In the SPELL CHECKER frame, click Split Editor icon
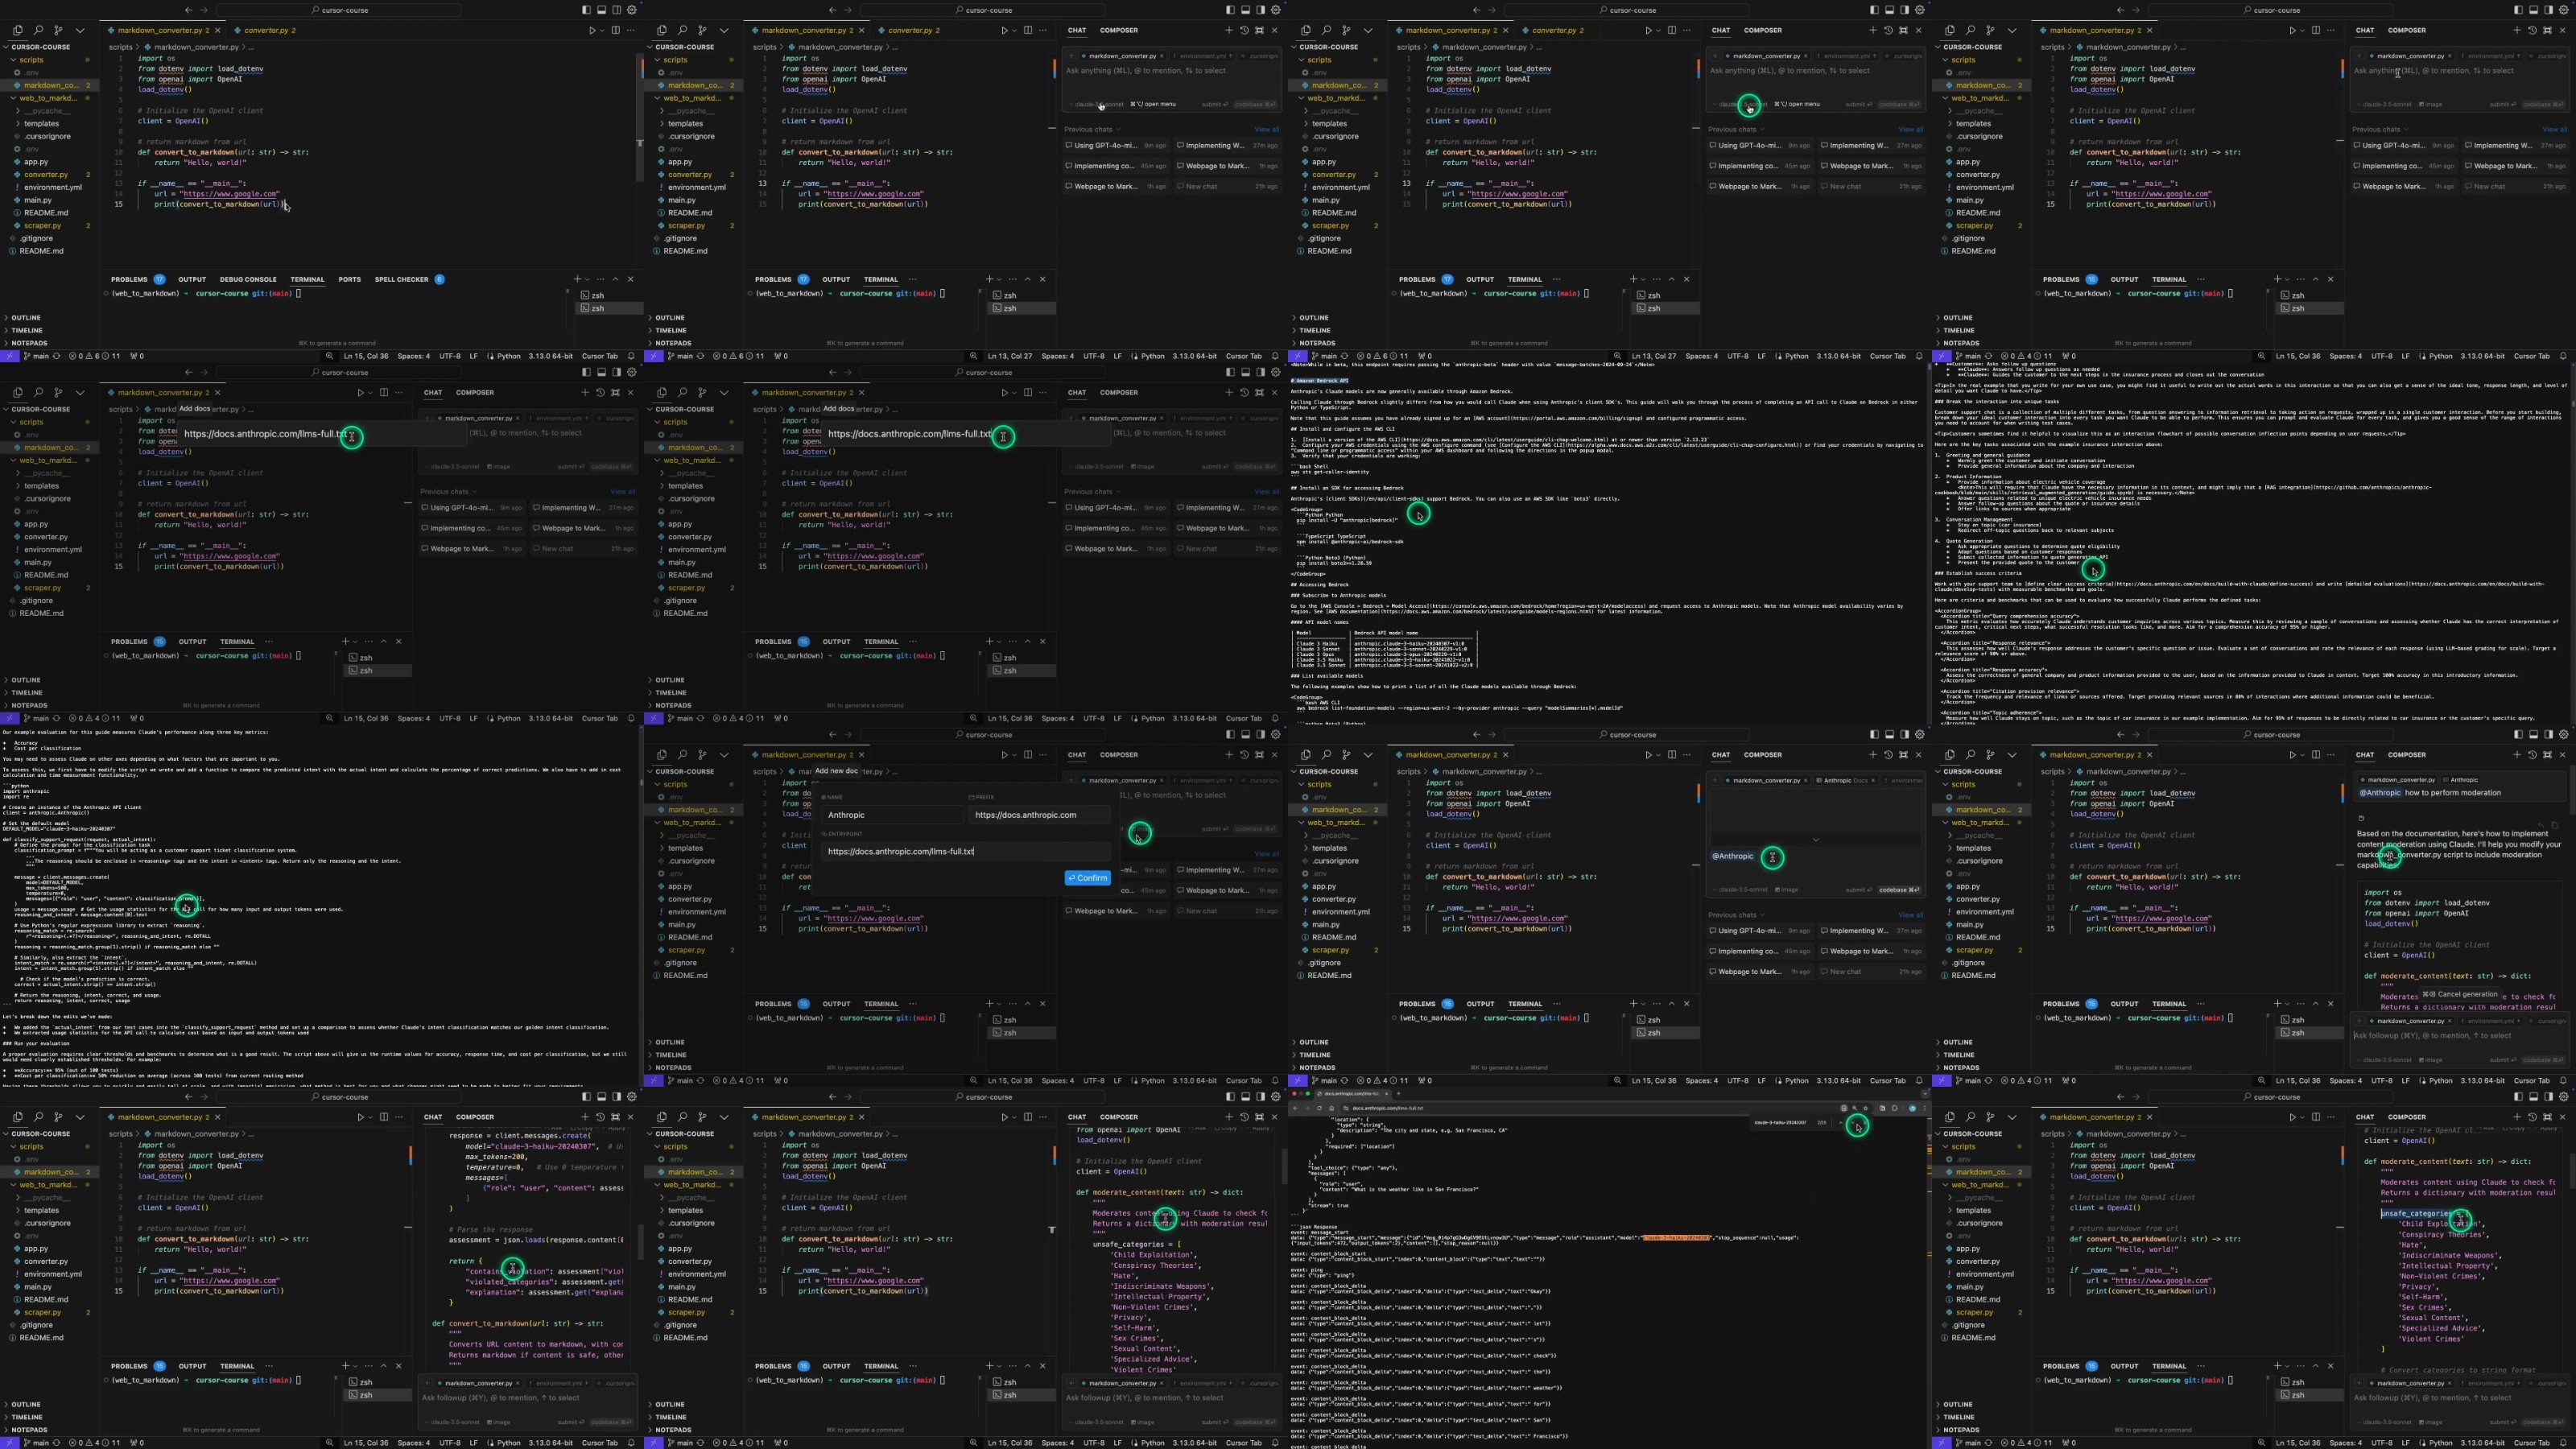The height and width of the screenshot is (1449, 2576). 615,30
